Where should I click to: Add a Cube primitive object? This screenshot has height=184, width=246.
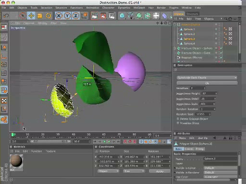[122, 16]
